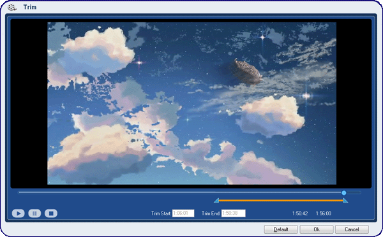Click the Default button
This screenshot has height=237, width=383.
point(281,229)
